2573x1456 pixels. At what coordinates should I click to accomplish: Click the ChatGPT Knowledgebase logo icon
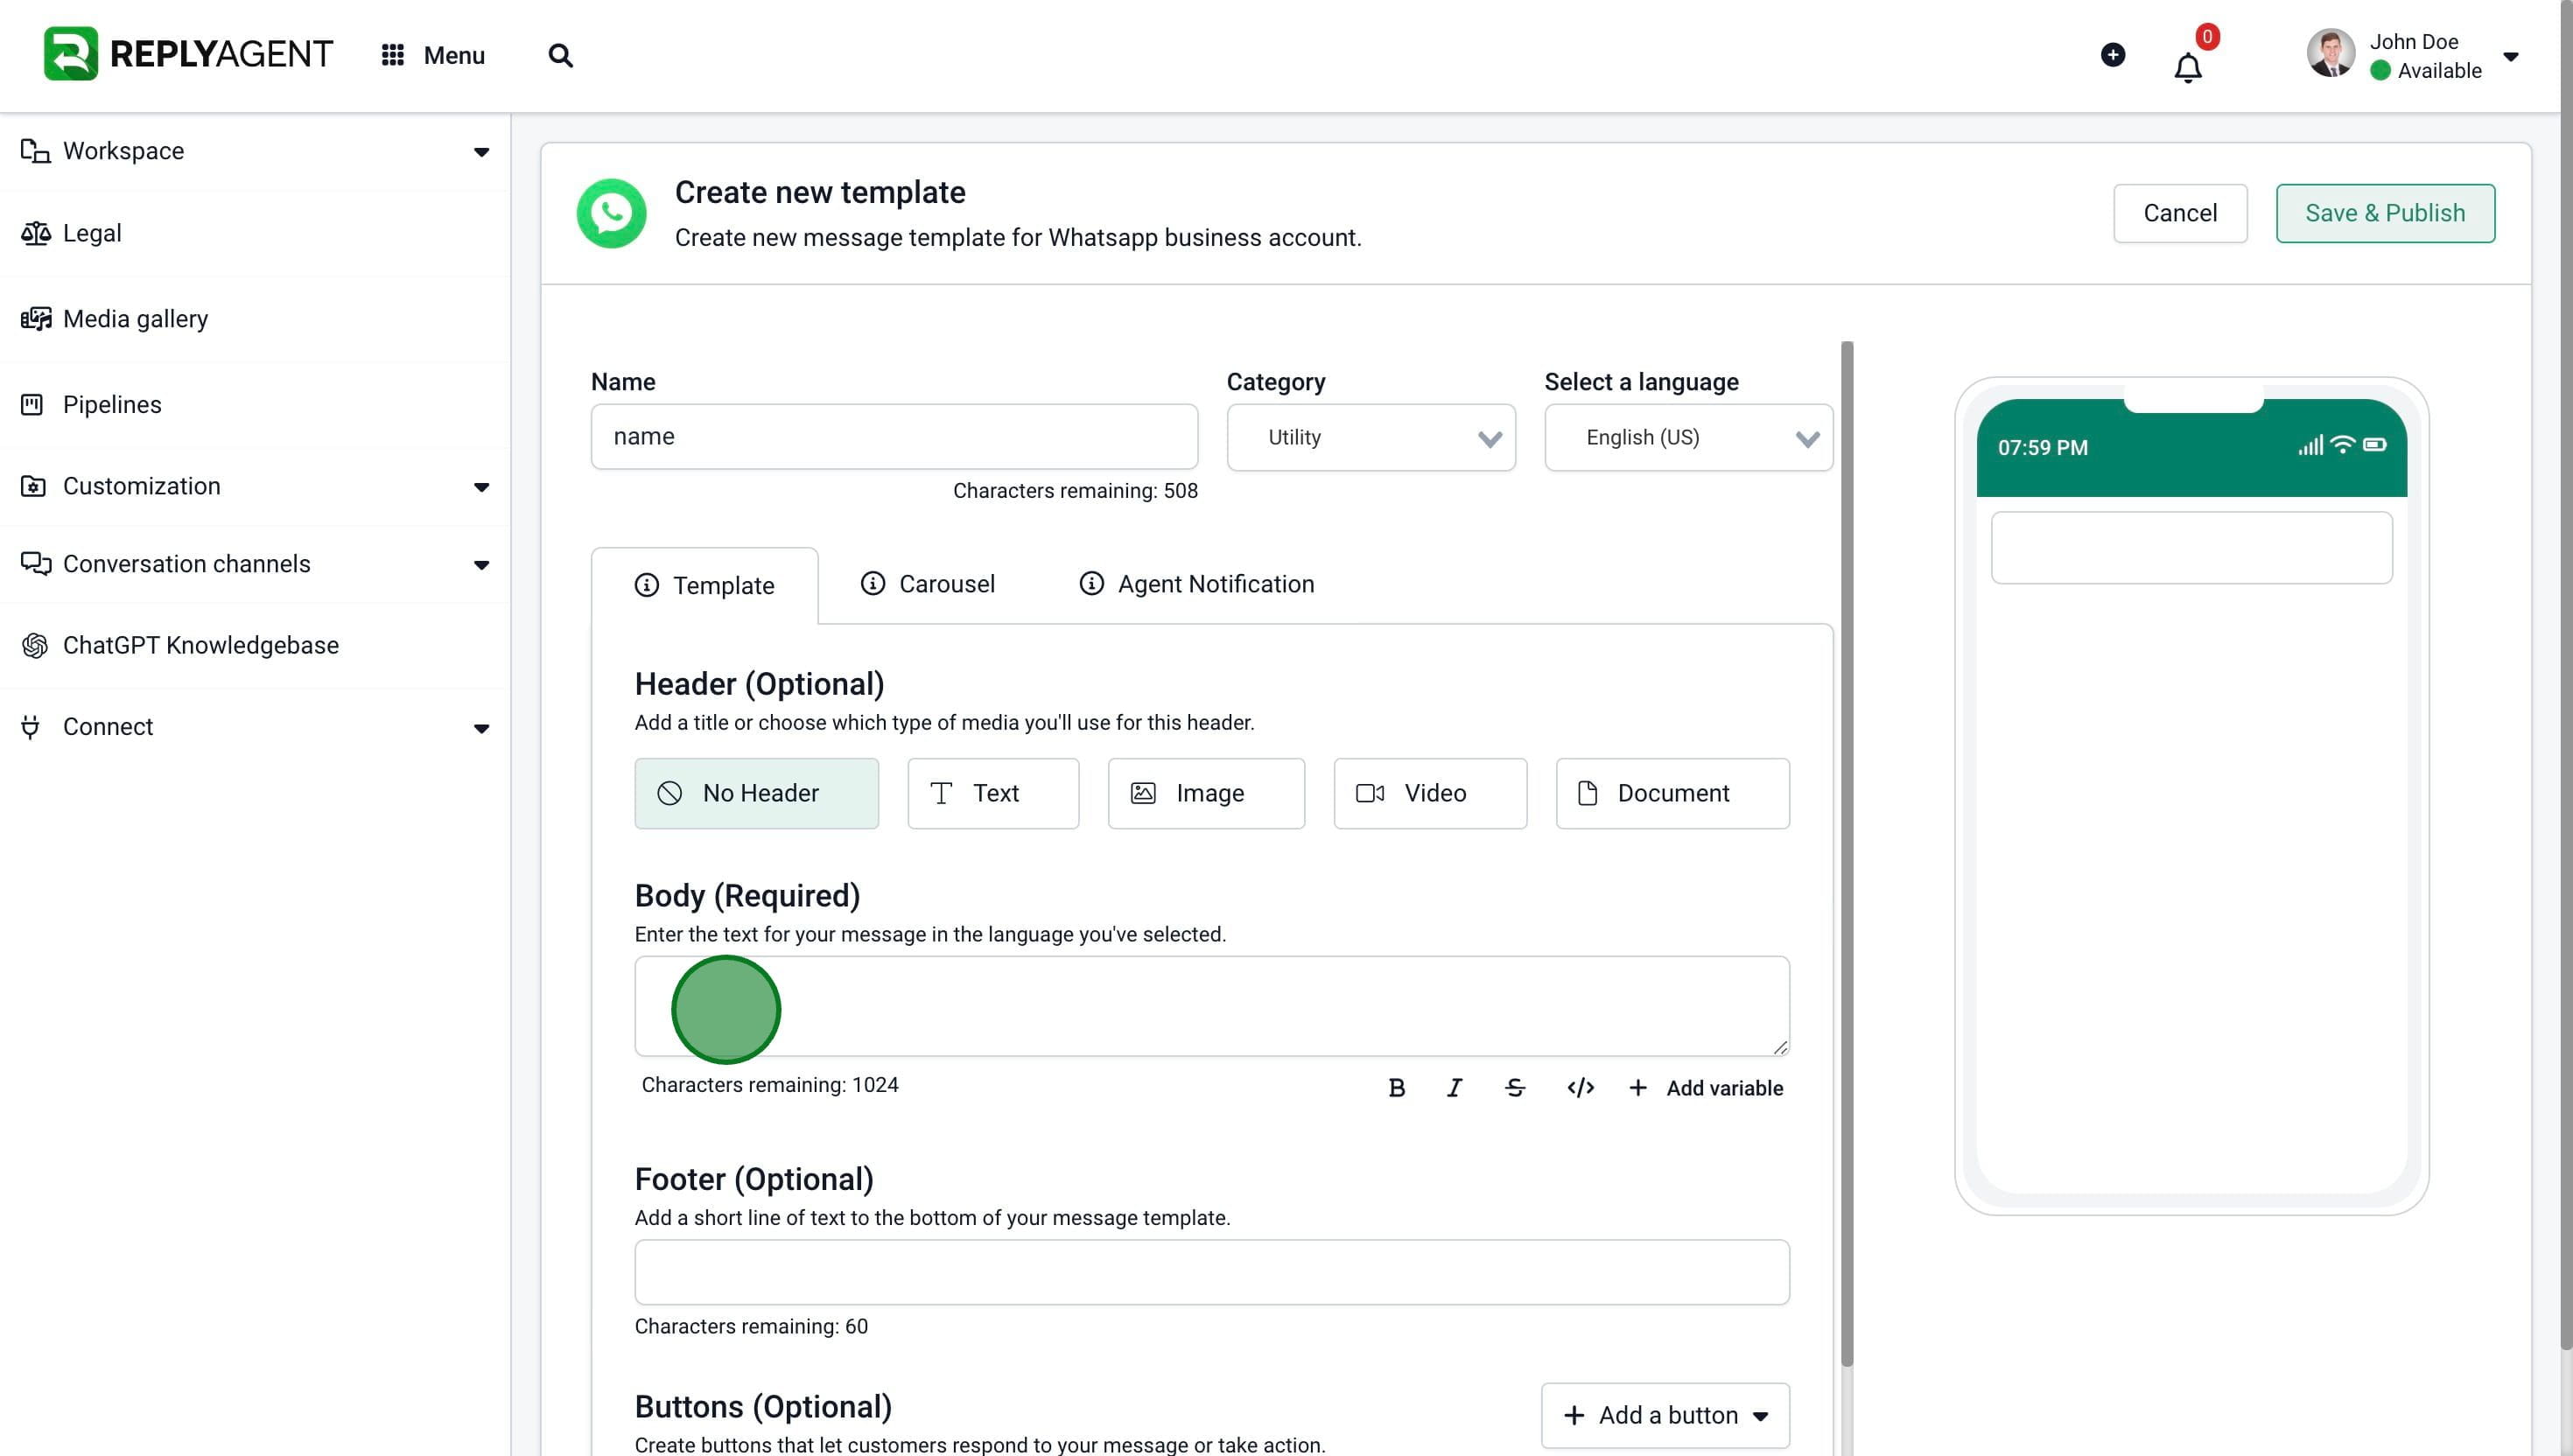tap(35, 645)
